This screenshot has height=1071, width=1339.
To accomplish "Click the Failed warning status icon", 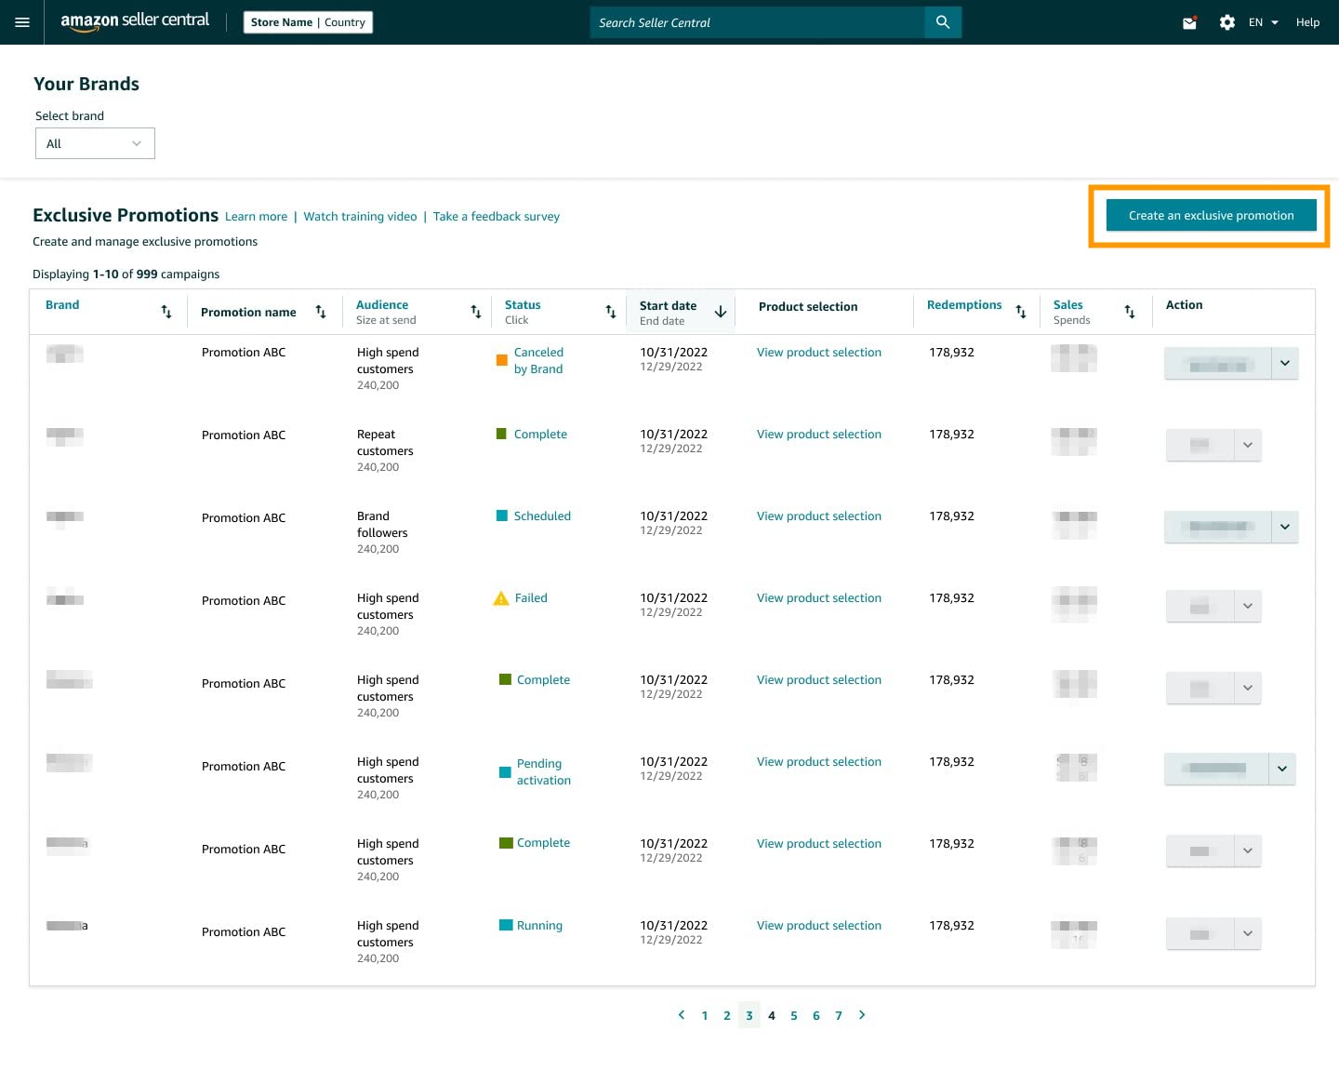I will (500, 598).
